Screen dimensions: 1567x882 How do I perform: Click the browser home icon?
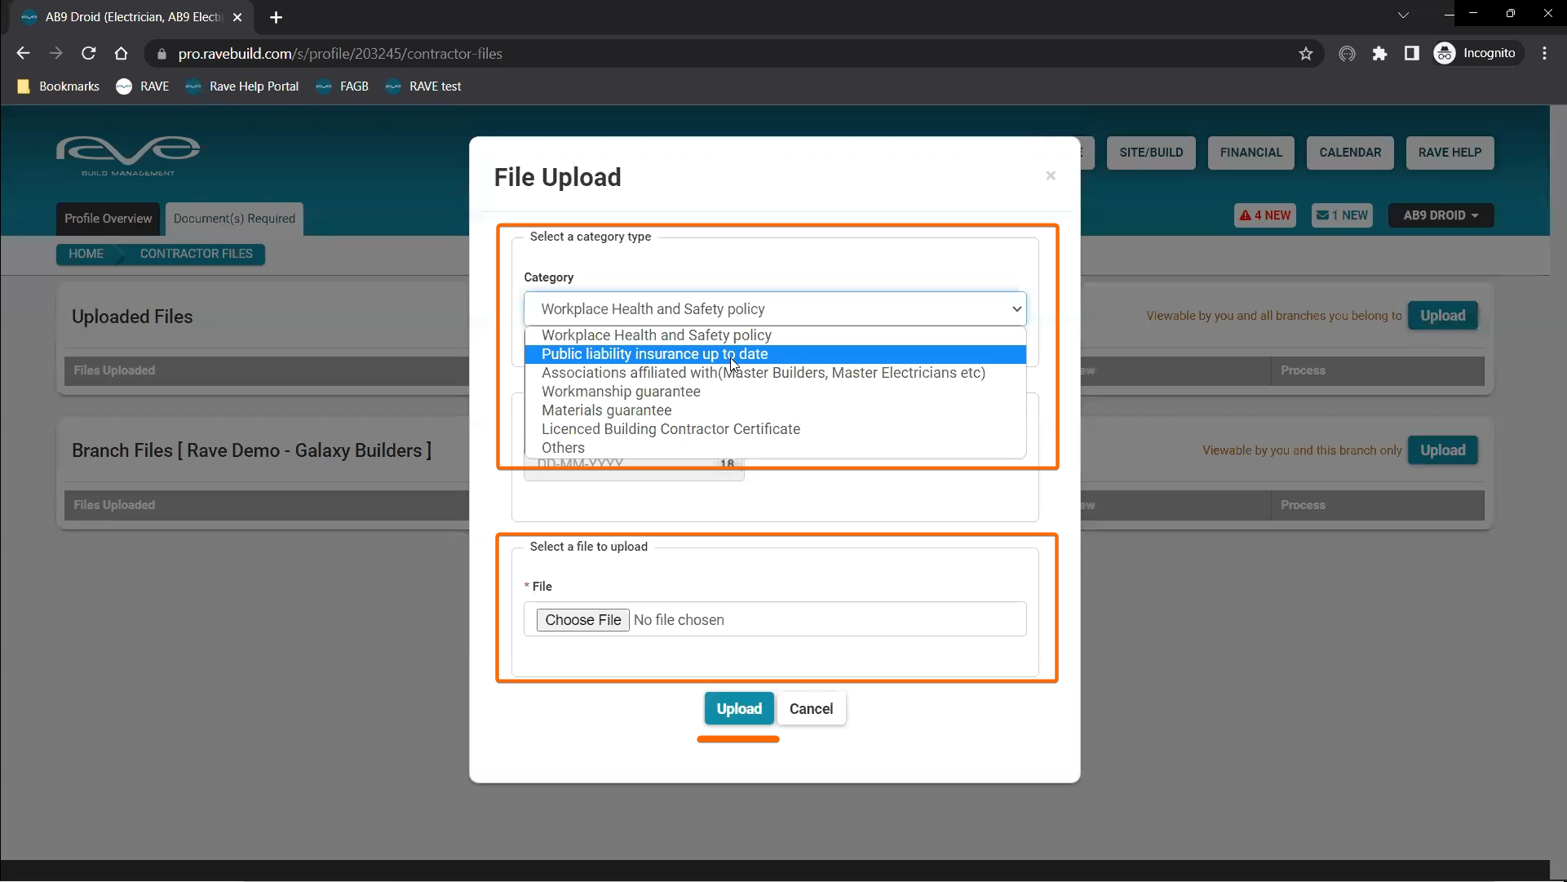click(x=122, y=54)
